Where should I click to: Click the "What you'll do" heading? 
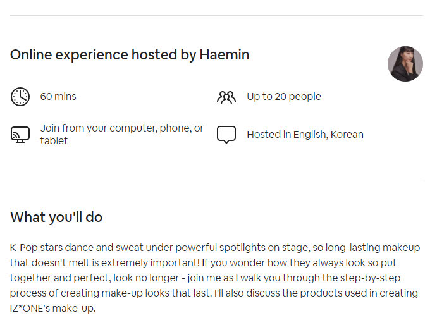click(56, 218)
